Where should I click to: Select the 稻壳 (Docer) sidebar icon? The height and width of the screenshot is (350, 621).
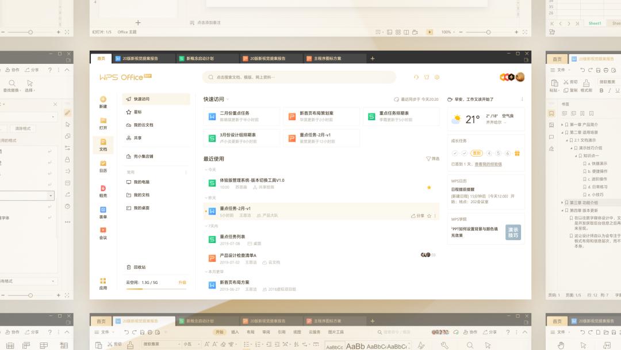pos(103,190)
